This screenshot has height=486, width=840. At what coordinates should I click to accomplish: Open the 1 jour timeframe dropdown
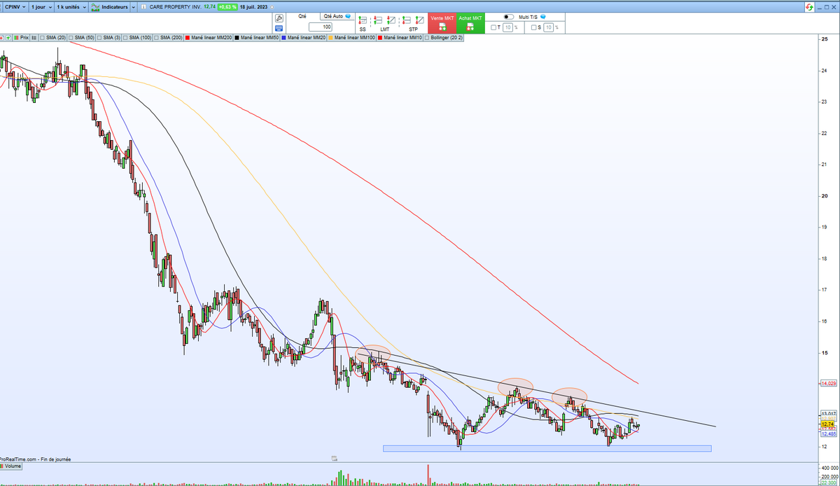coord(41,7)
